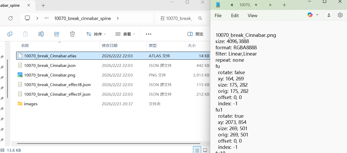
Task: Toggle the 预览 preview pane
Action: coord(195,34)
